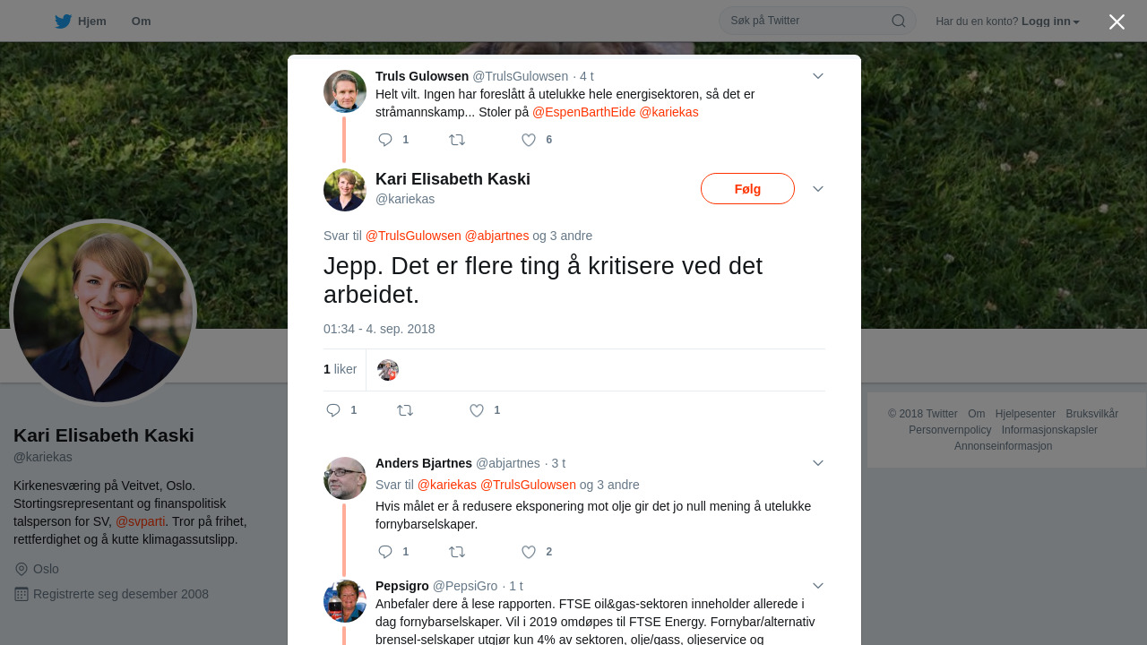Retweet Kari Elisabeth Kaski's main tweet
This screenshot has height=645, width=1147.
click(x=405, y=410)
